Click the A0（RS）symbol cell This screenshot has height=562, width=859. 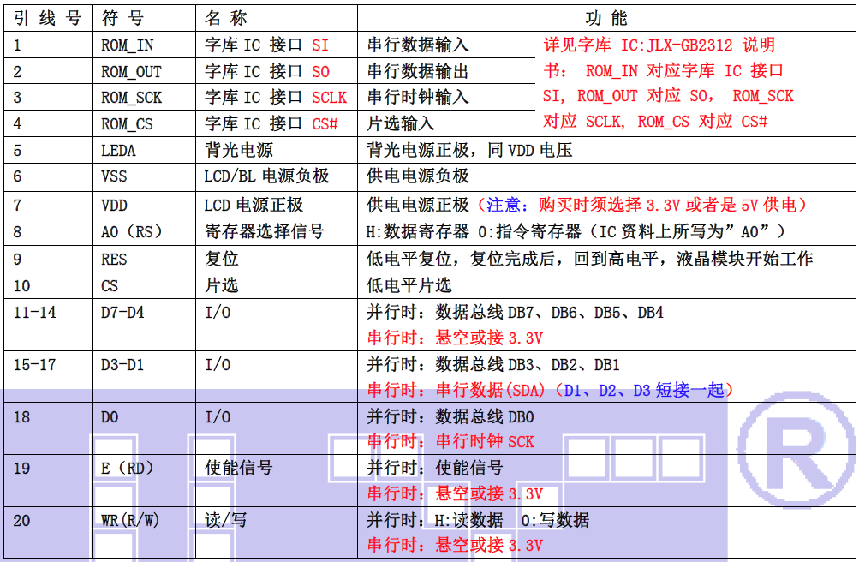[x=131, y=231]
